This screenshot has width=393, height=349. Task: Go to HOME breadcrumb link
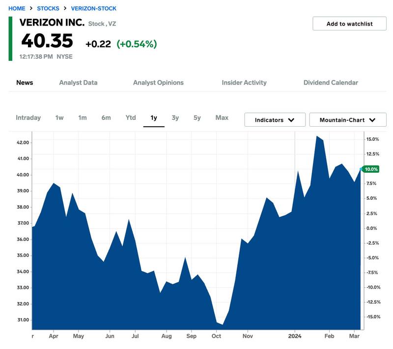[17, 8]
